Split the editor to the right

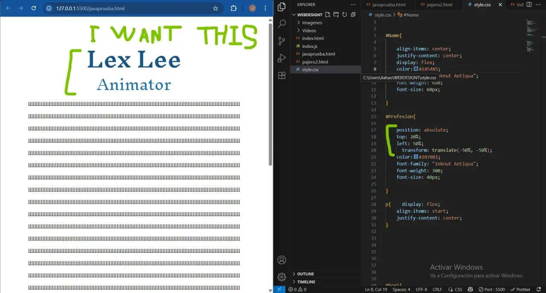click(x=529, y=5)
